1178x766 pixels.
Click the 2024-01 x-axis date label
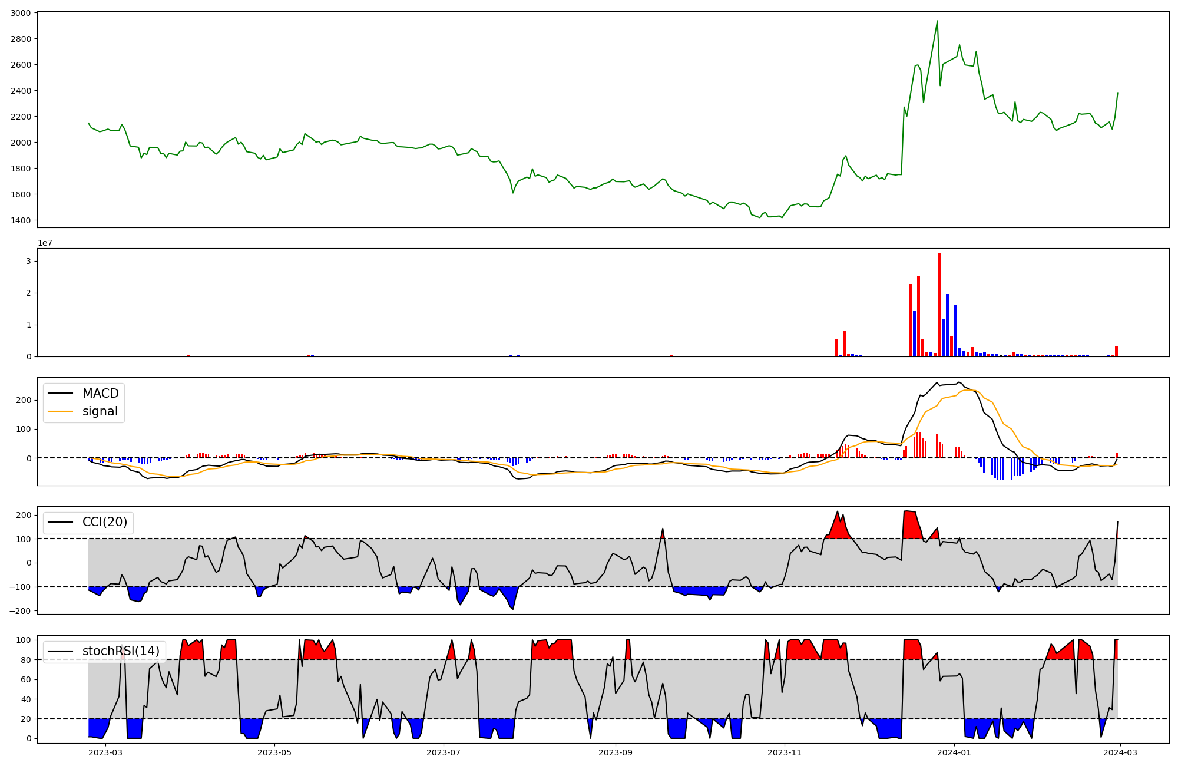tap(954, 752)
